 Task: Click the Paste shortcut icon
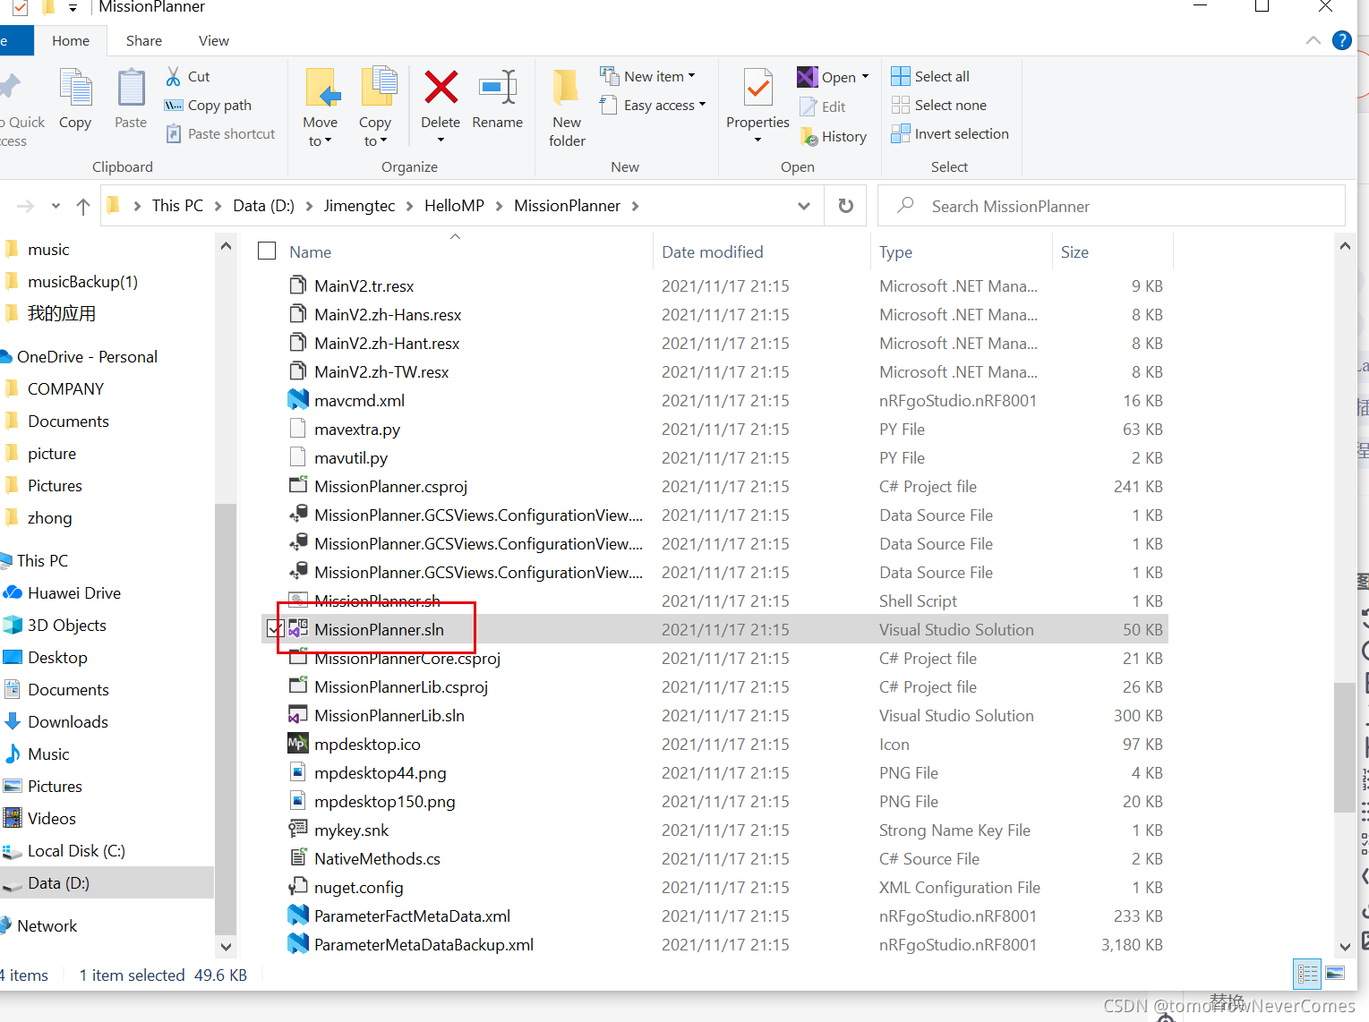coord(174,134)
